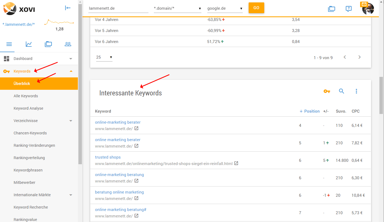The height and width of the screenshot is (222, 384).
Task: Click the +/- column header
Action: 326,111
